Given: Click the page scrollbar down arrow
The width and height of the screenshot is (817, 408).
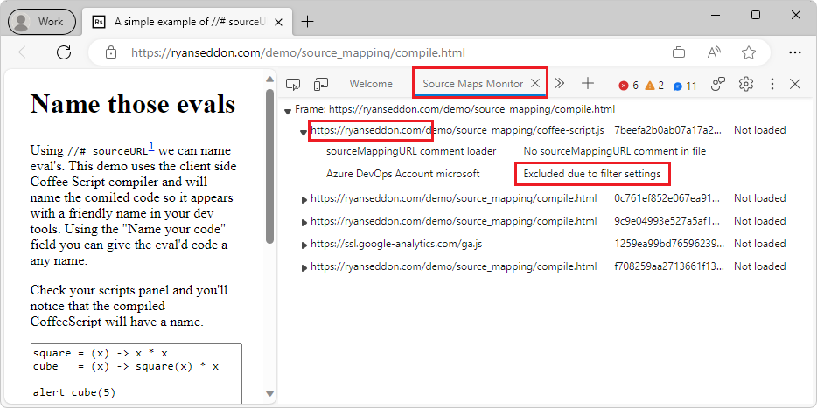Looking at the screenshot, I should (269, 393).
